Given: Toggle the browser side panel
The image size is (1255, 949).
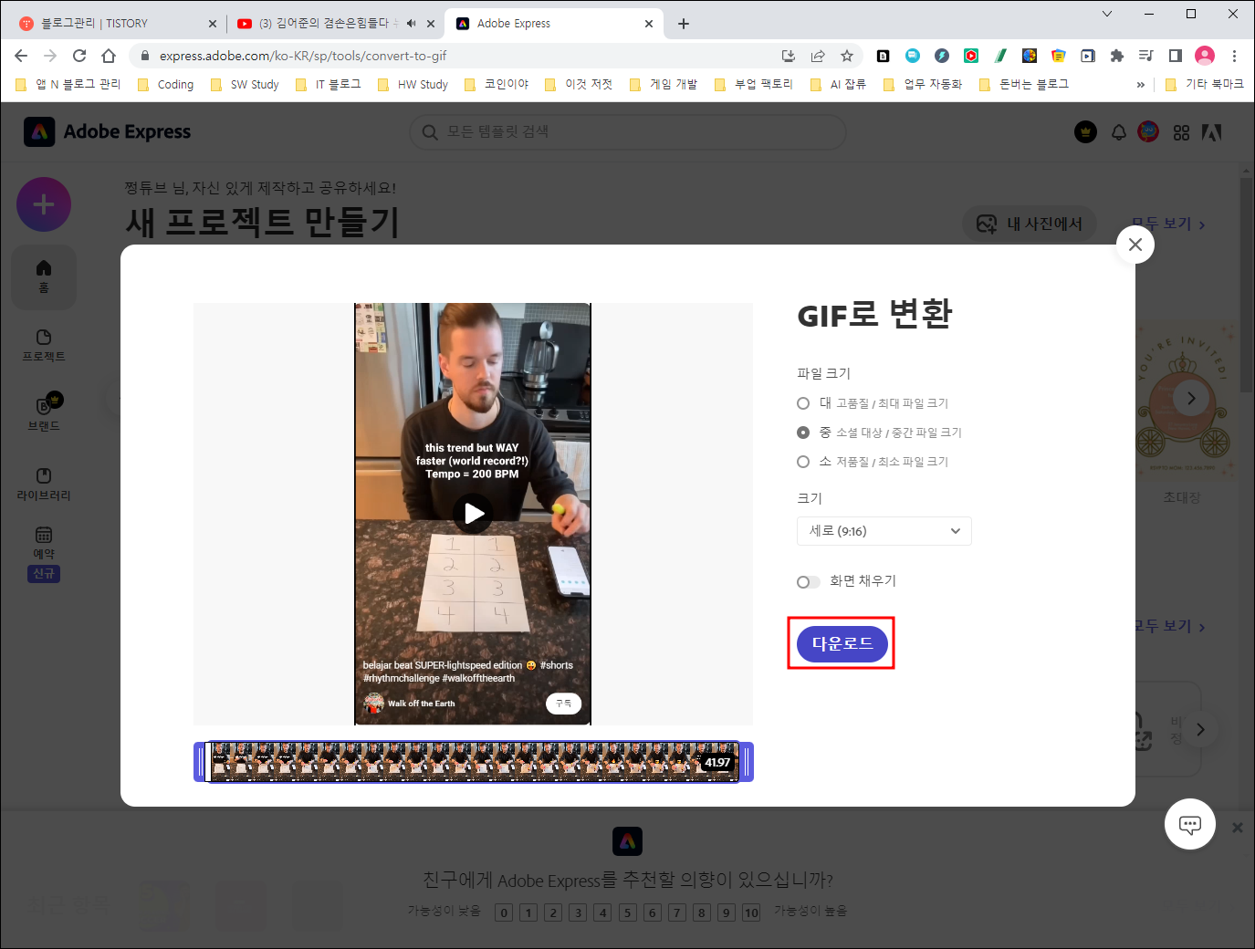Looking at the screenshot, I should [1175, 56].
